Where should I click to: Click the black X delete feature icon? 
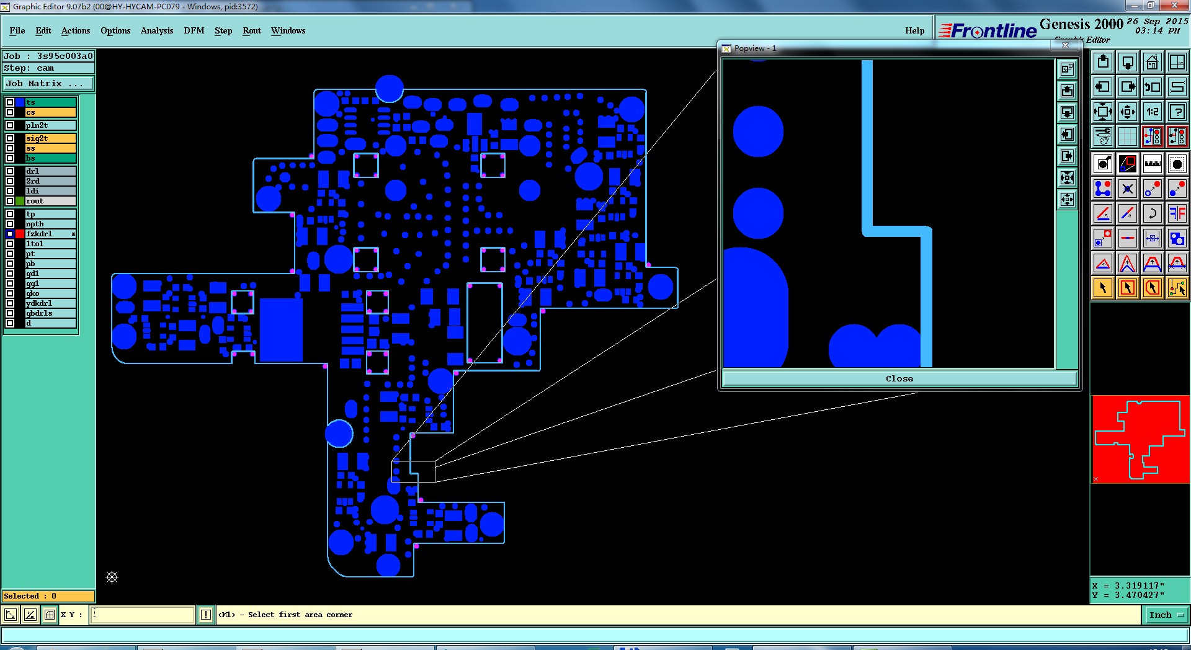click(1128, 189)
